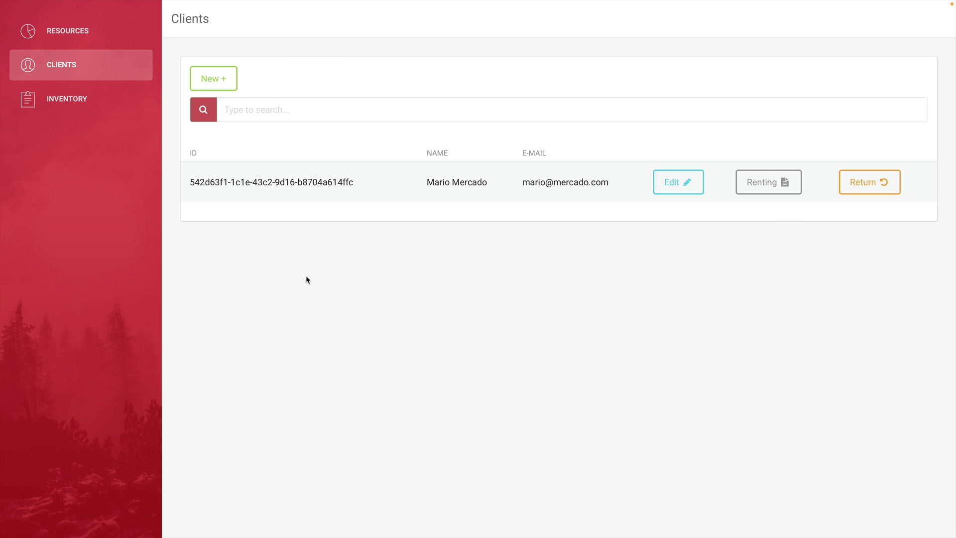
Task: Focus the 'Type to search...' field
Action: click(572, 110)
